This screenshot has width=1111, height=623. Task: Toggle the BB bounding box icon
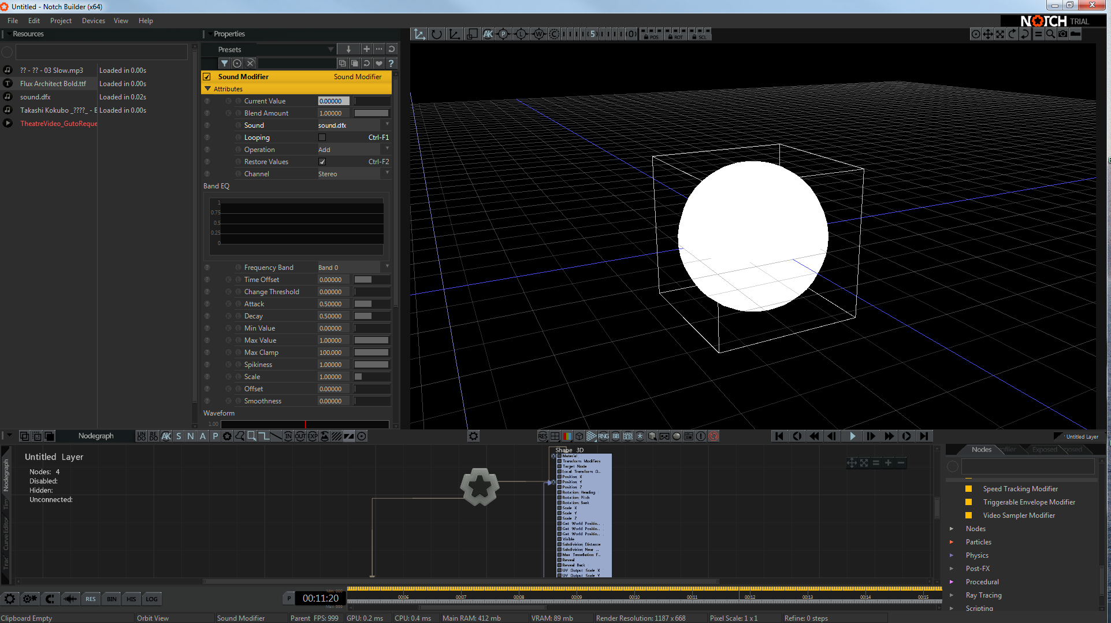pyautogui.click(x=616, y=436)
